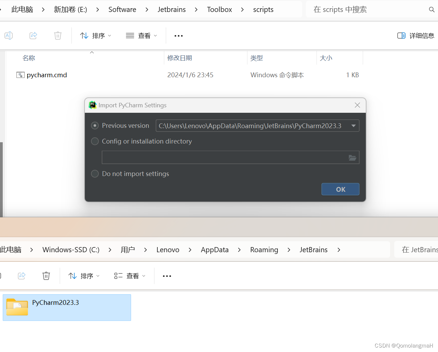Confirm the import dialog with OK
The image size is (438, 352).
point(340,189)
